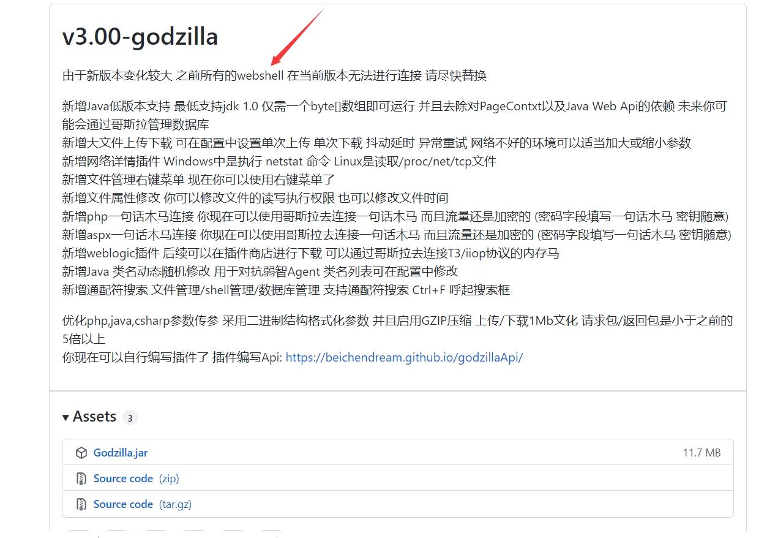767x538 pixels.
Task: Collapse the Assets section triangle
Action: tap(65, 417)
